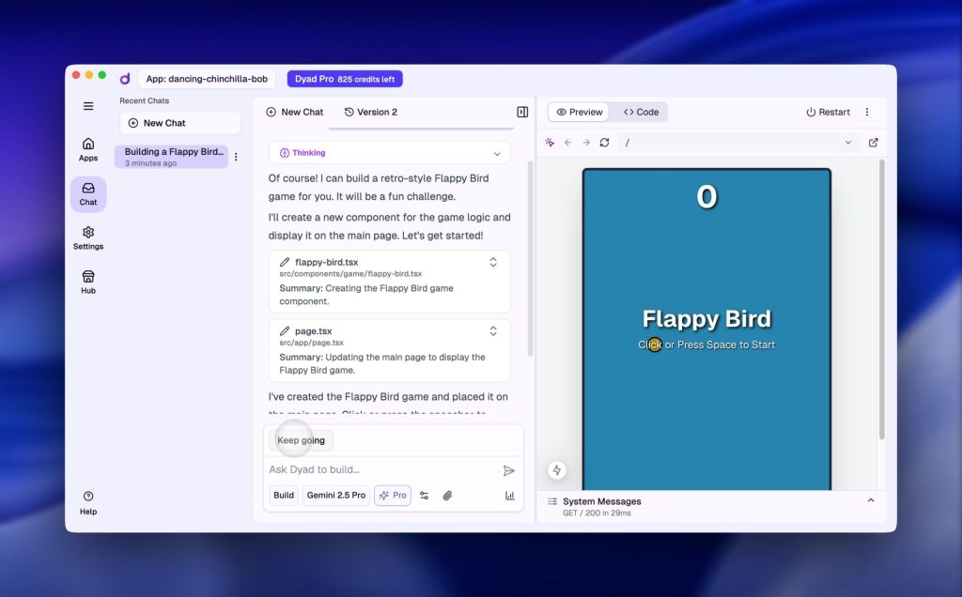962x597 pixels.
Task: Switch to the Code tab
Action: coord(641,112)
